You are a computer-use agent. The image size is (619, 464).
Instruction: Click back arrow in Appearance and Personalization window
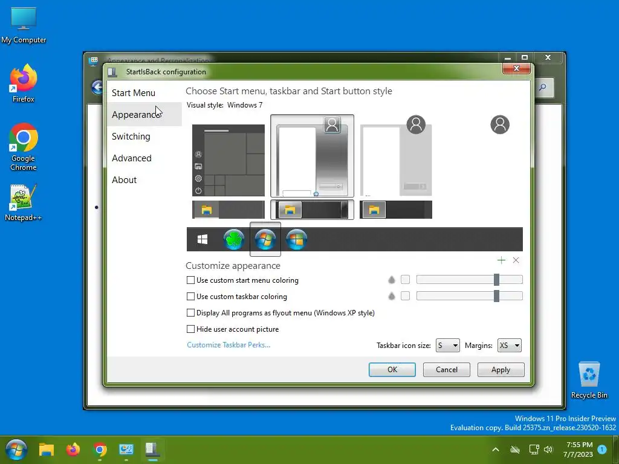(x=97, y=87)
